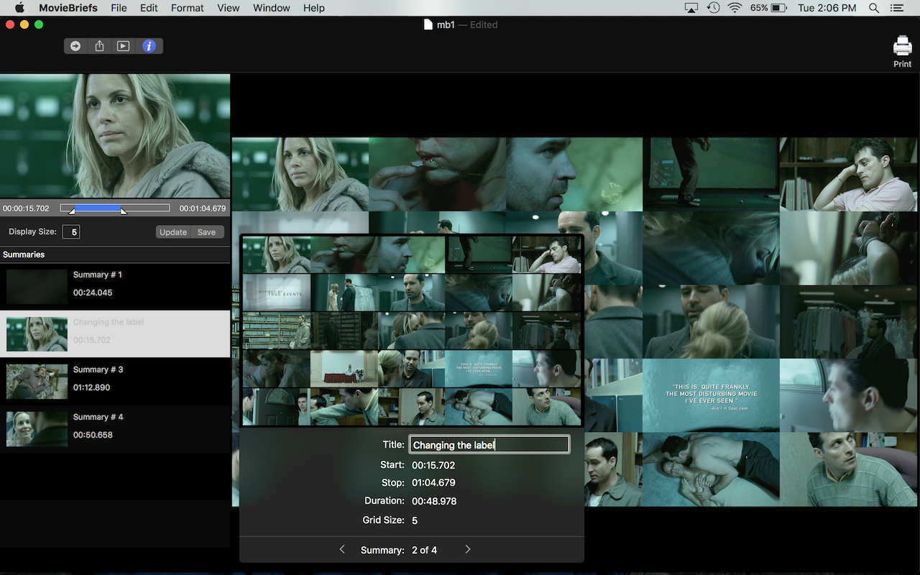
Task: Click the 00:24.045 time of Summary # 1
Action: 93,293
